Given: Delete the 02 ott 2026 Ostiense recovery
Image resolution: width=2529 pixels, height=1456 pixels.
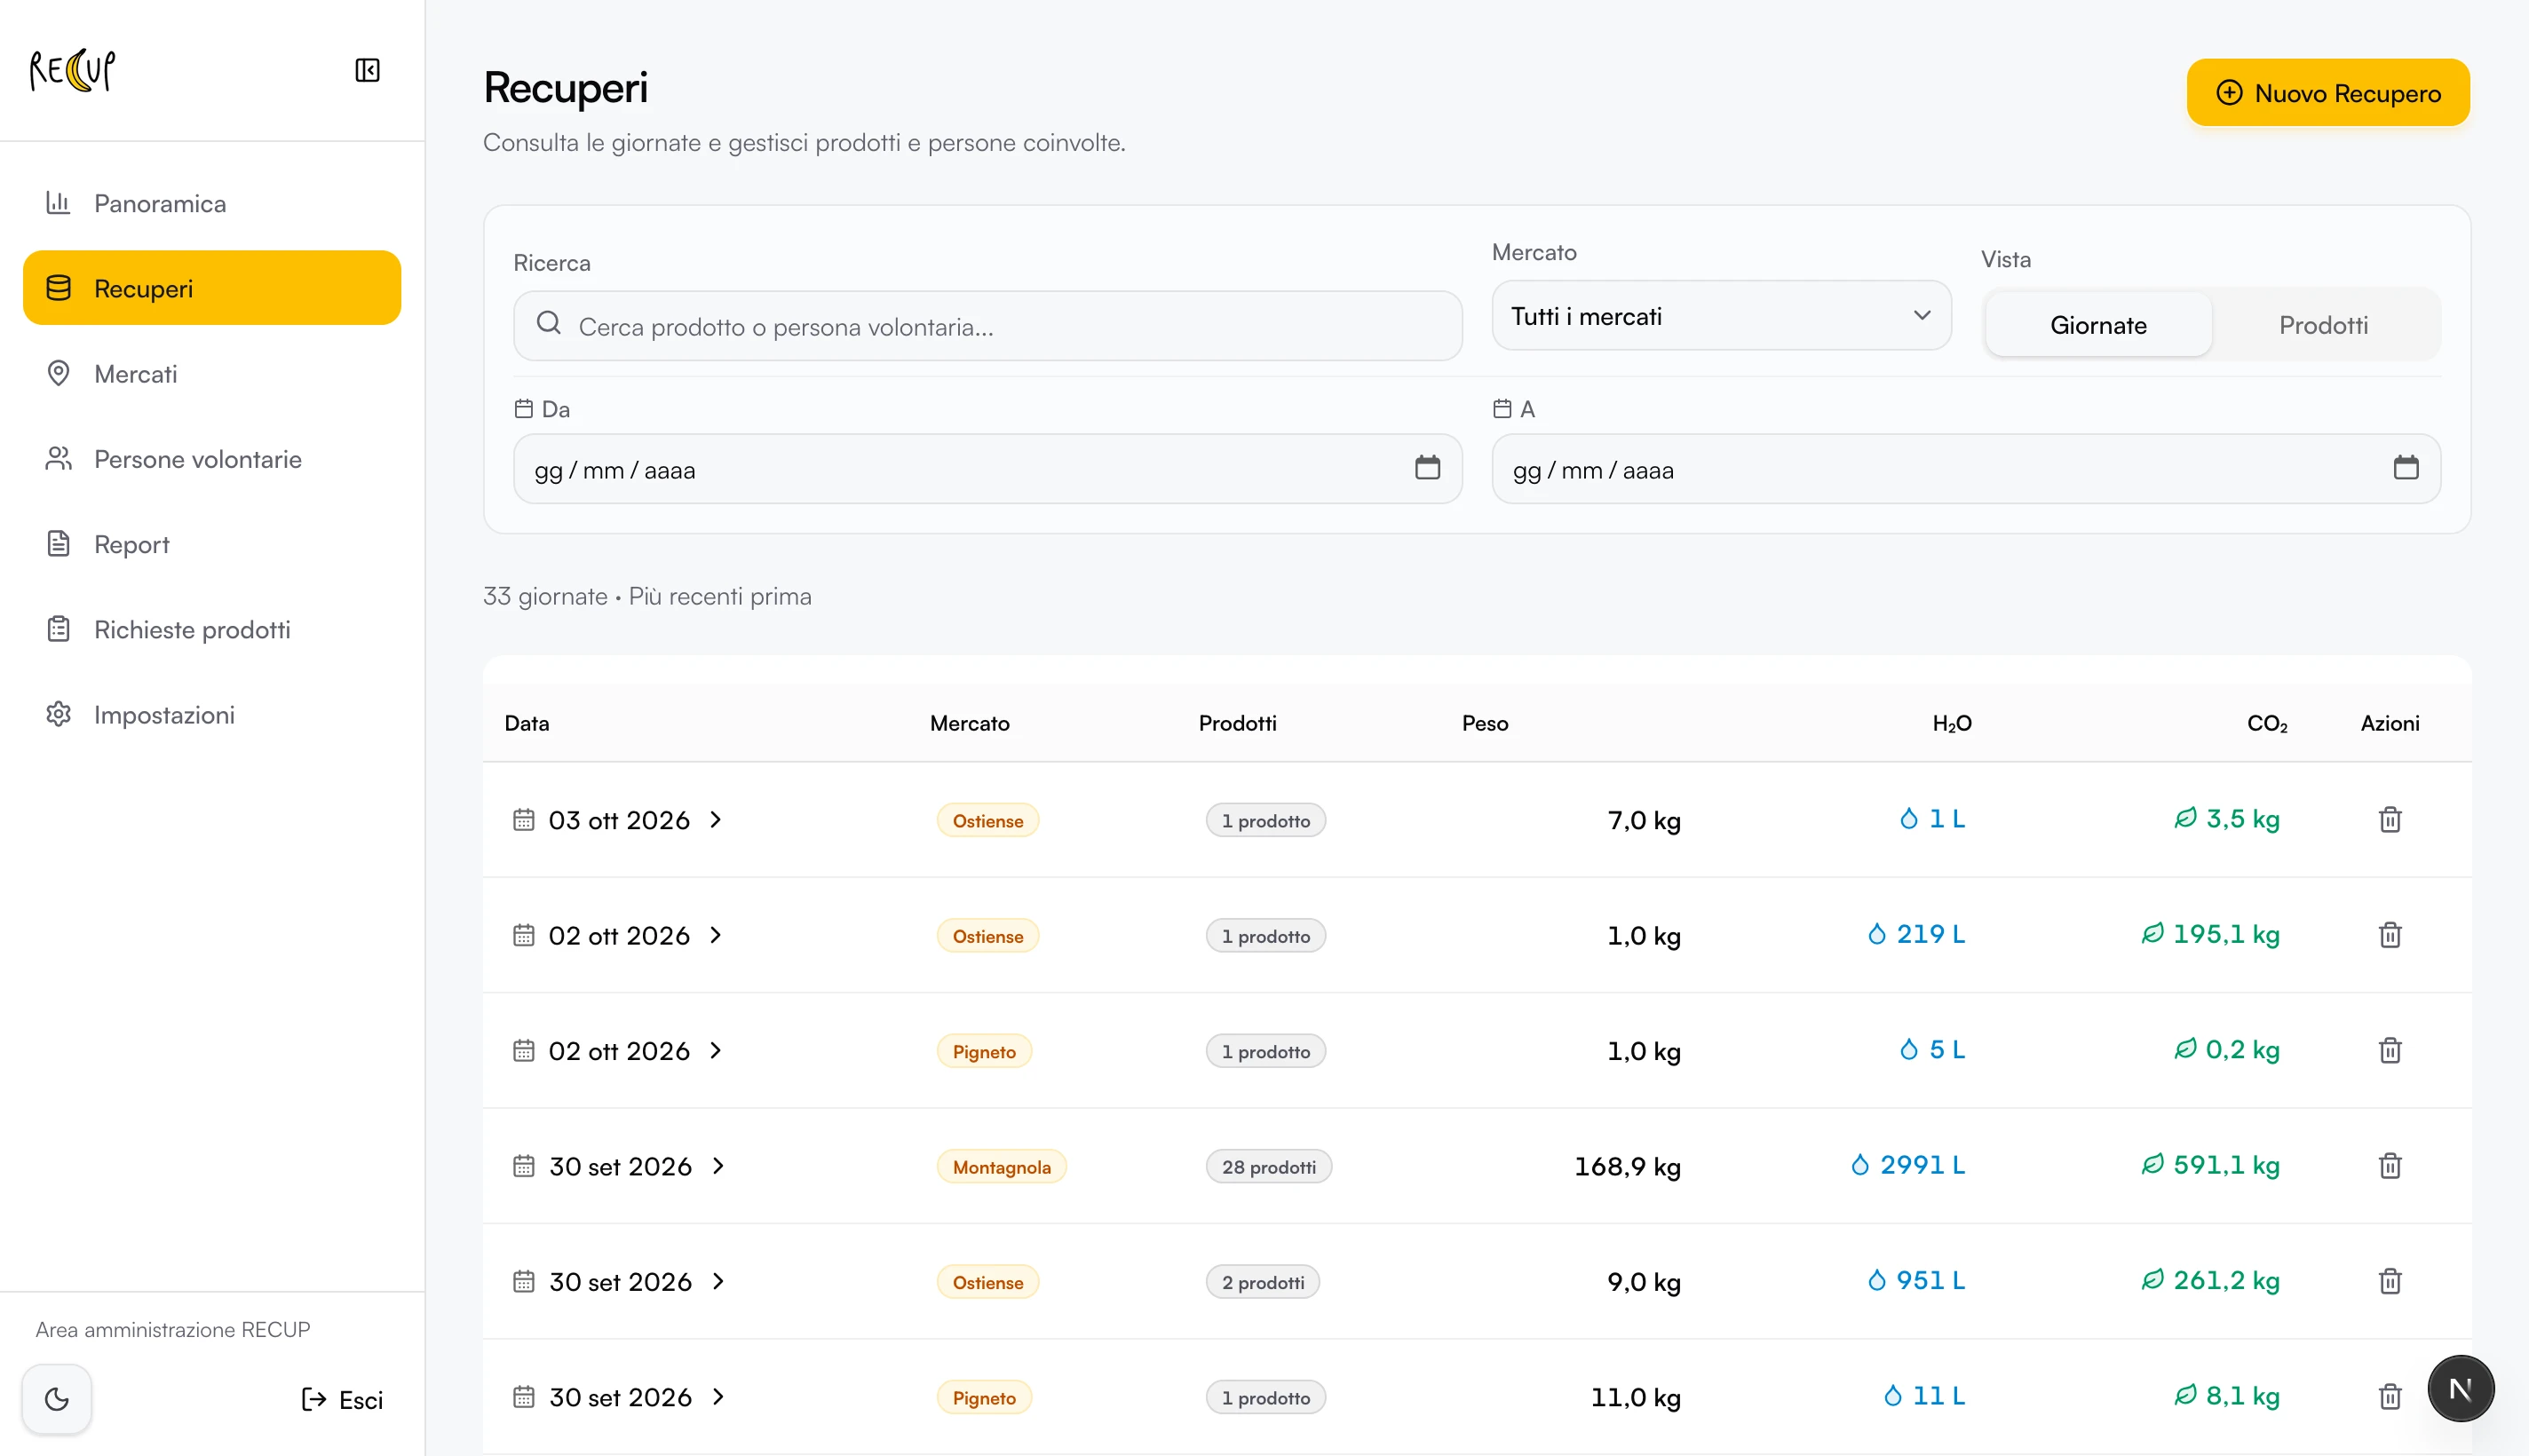Looking at the screenshot, I should click(2390, 935).
